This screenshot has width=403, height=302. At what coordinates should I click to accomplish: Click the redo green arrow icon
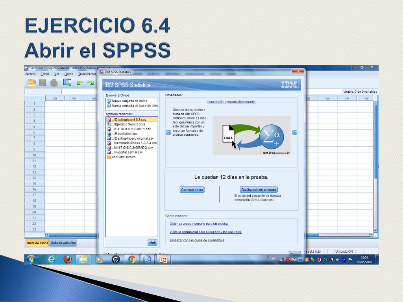[91, 83]
